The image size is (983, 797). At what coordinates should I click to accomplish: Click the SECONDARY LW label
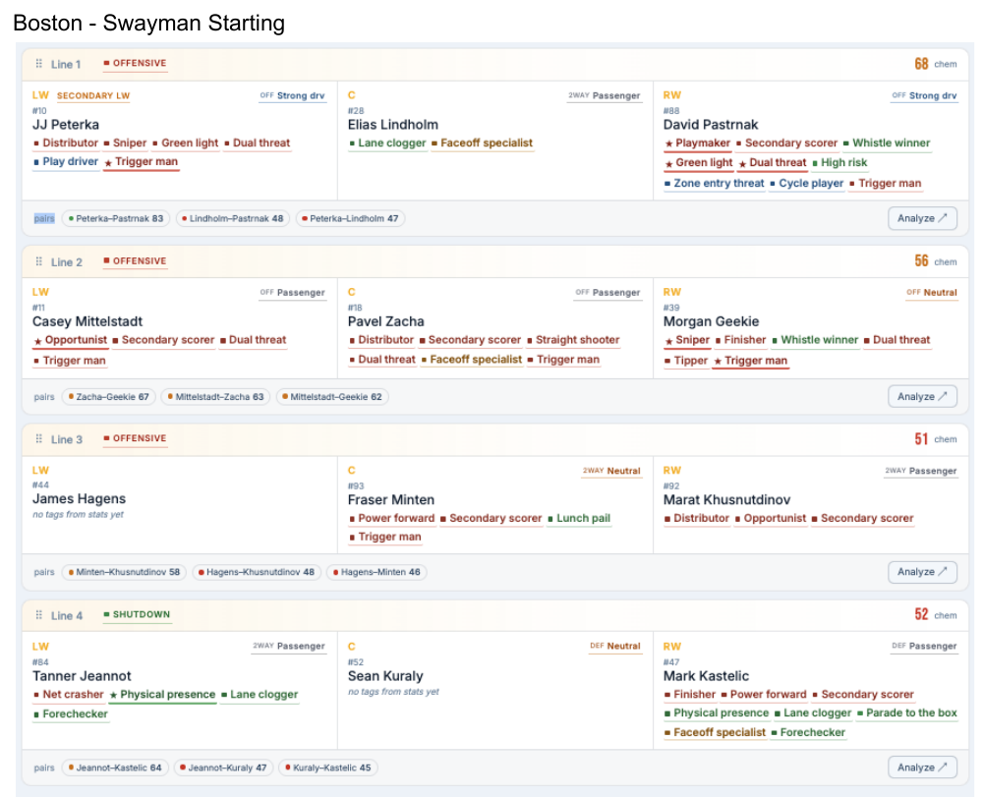click(x=93, y=96)
